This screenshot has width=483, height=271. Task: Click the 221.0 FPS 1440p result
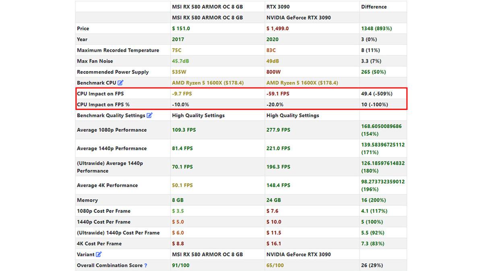click(x=278, y=148)
